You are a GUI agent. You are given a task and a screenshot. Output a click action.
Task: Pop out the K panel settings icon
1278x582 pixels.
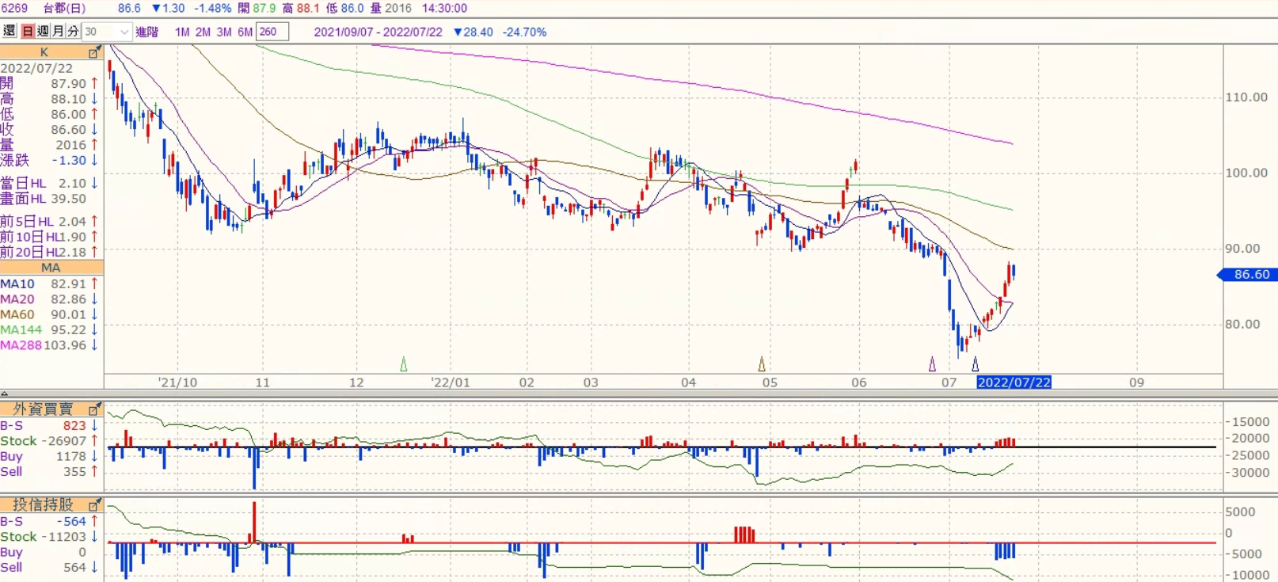pos(94,52)
